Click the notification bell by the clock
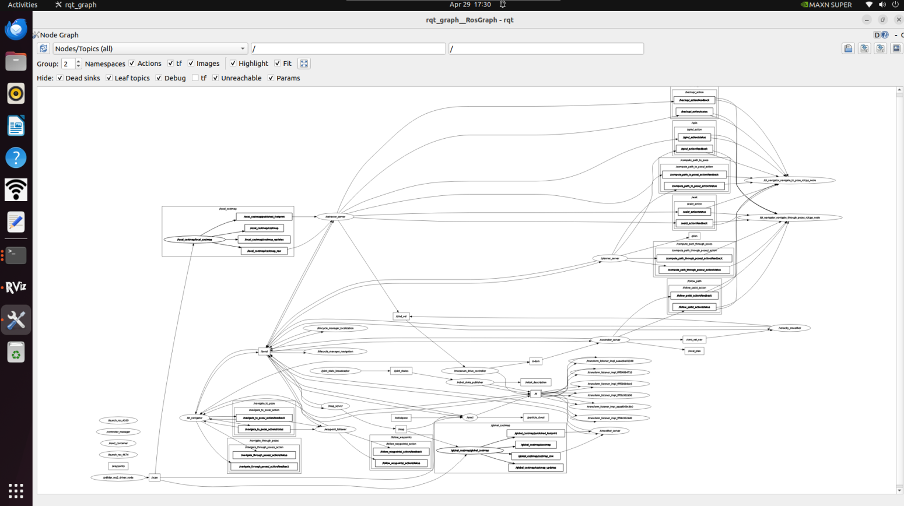904x506 pixels. coord(502,5)
